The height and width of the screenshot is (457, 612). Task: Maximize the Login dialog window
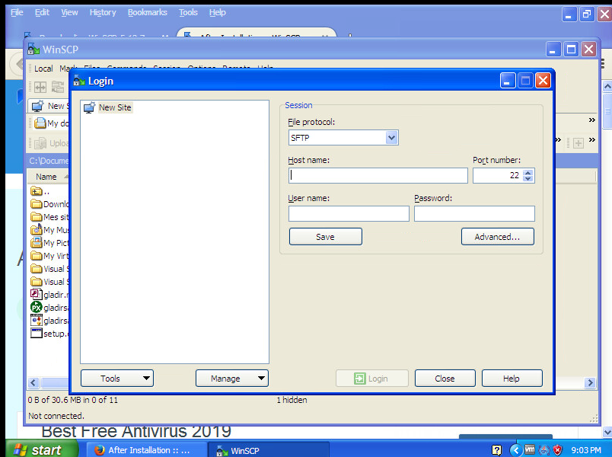click(525, 81)
